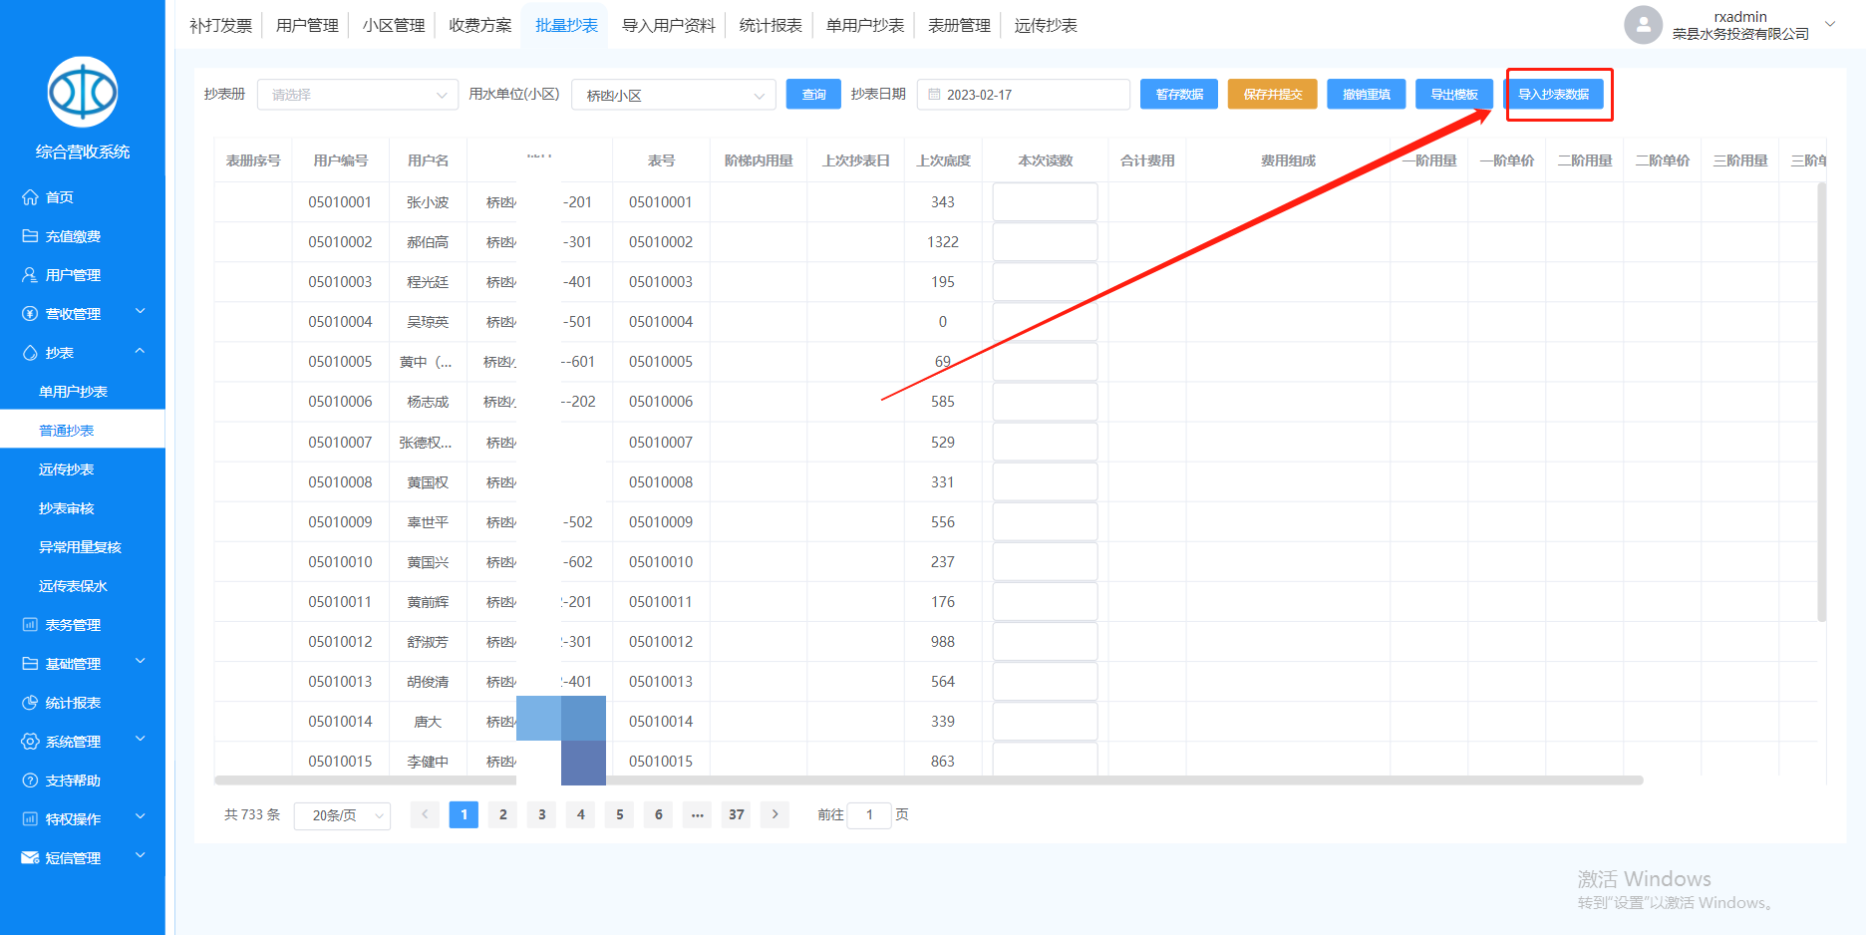This screenshot has height=935, width=1866.
Task: Click the home icon beside 首页
Action: pyautogui.click(x=30, y=197)
